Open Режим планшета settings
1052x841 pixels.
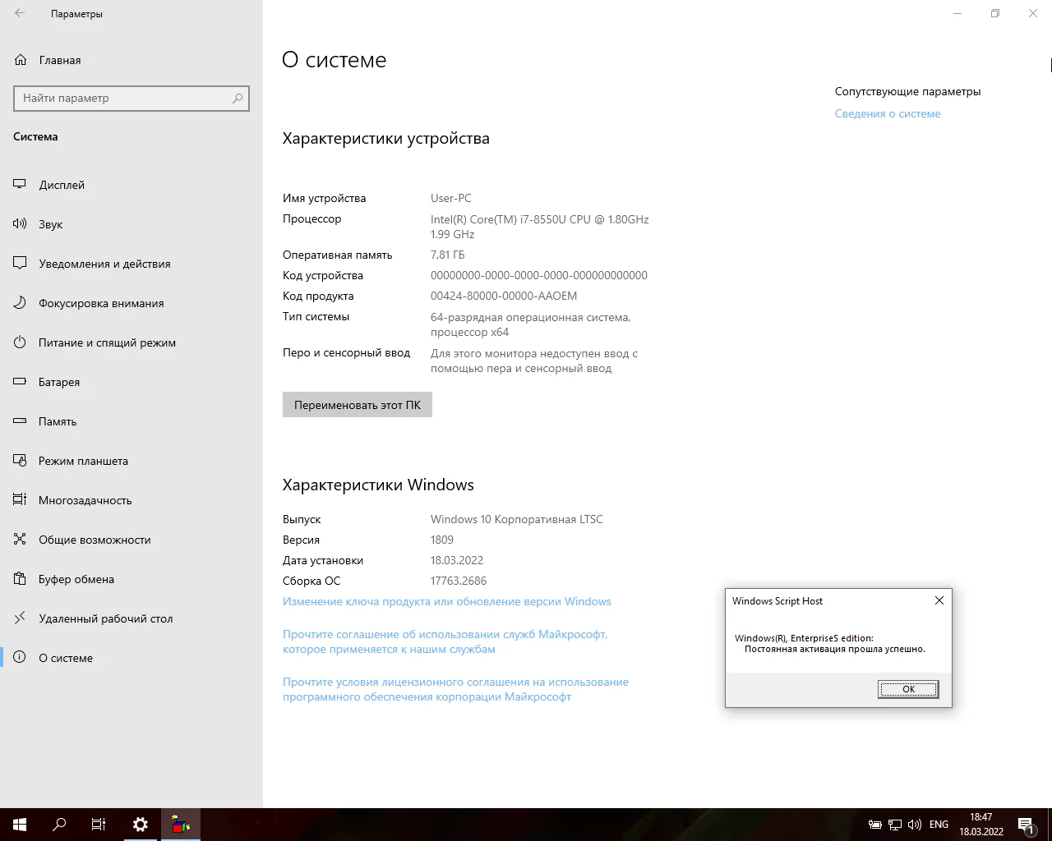[131, 461]
